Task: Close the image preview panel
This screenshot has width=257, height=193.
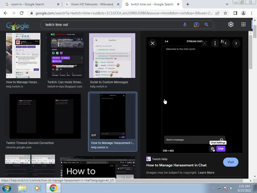Action: (x=153, y=43)
